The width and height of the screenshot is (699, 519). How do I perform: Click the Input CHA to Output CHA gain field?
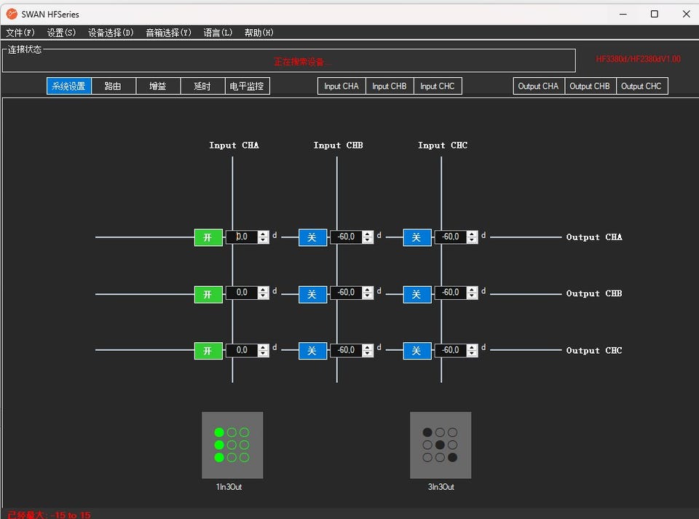point(242,237)
